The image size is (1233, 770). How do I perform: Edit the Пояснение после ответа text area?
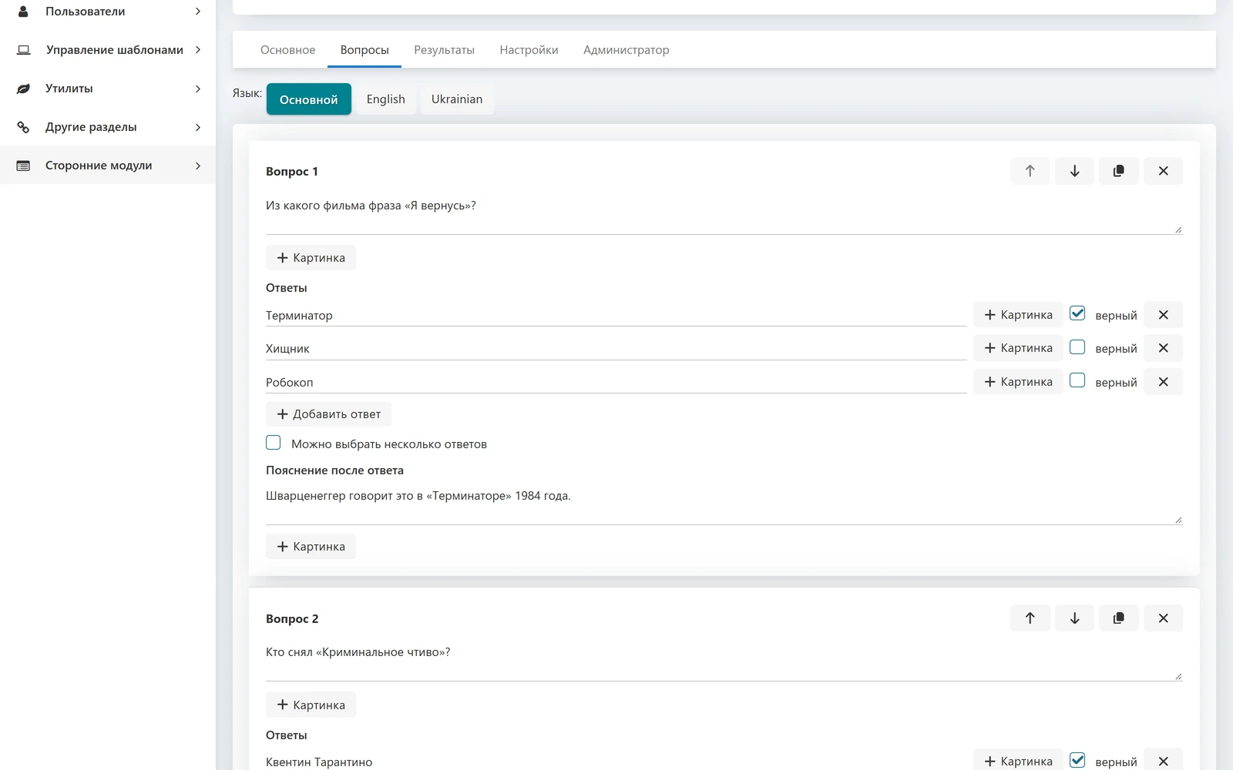pyautogui.click(x=724, y=504)
